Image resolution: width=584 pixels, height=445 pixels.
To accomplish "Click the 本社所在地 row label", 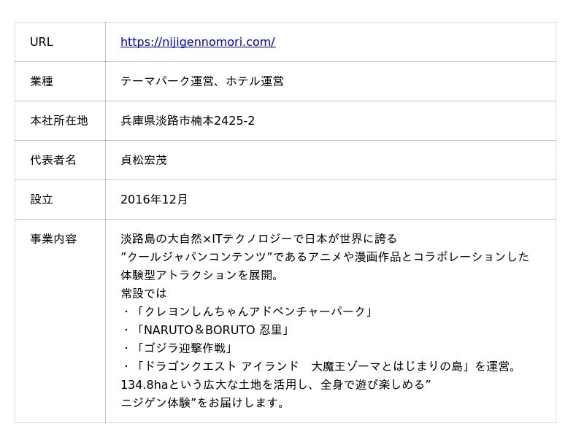I will tap(58, 121).
